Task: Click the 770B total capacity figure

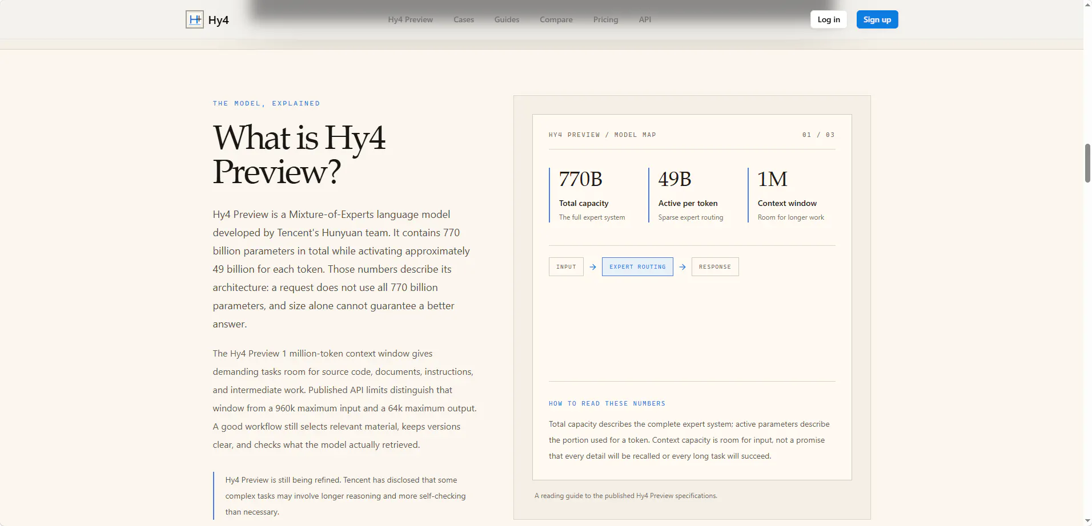Action: [x=580, y=179]
